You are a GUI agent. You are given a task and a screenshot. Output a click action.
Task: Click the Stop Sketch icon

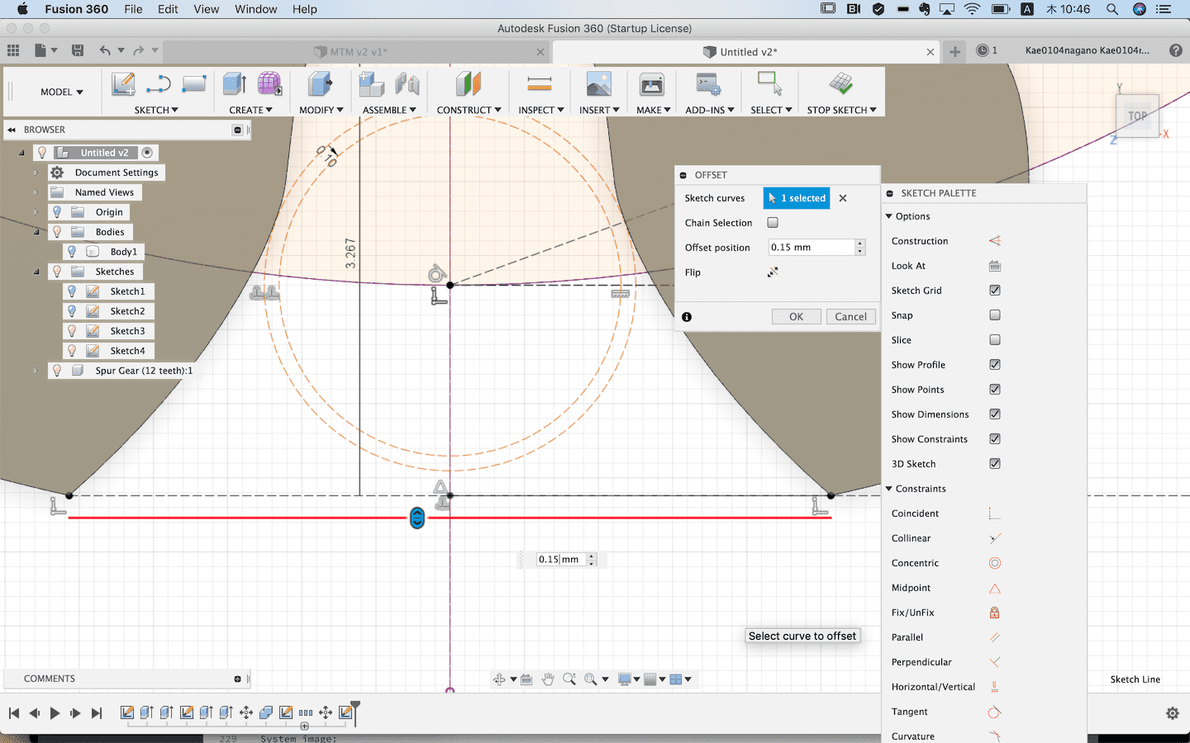click(840, 84)
